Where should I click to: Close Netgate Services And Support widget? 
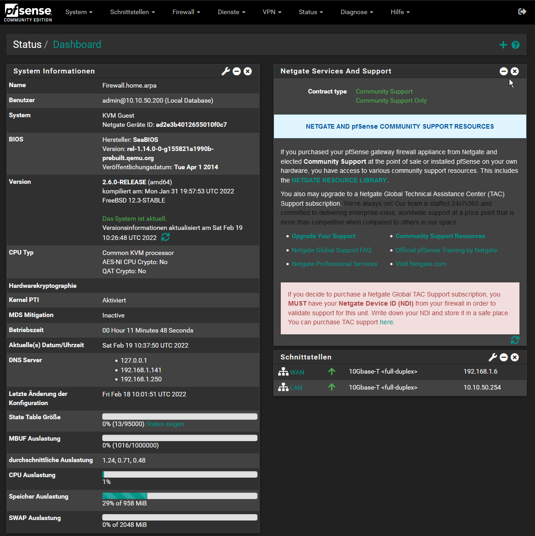point(514,71)
